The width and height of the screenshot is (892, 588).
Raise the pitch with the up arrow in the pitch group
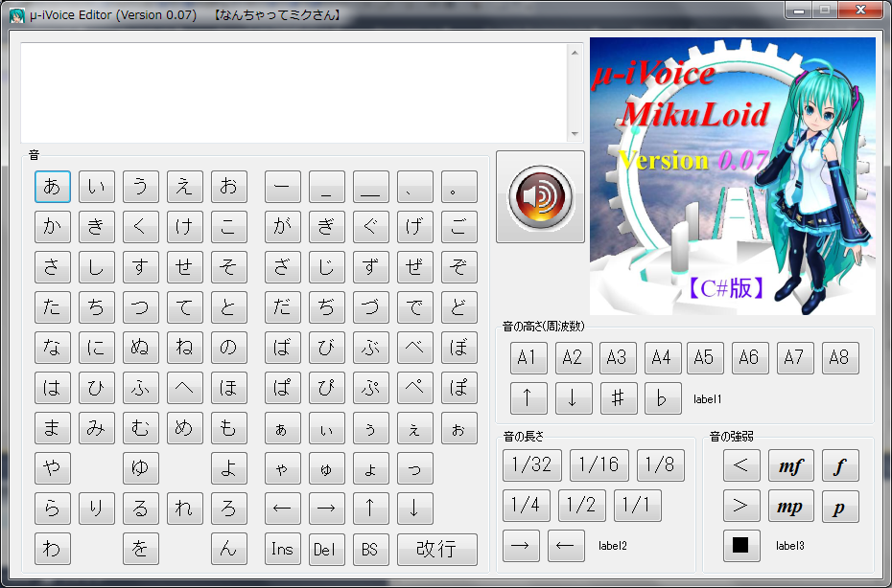[x=528, y=398]
